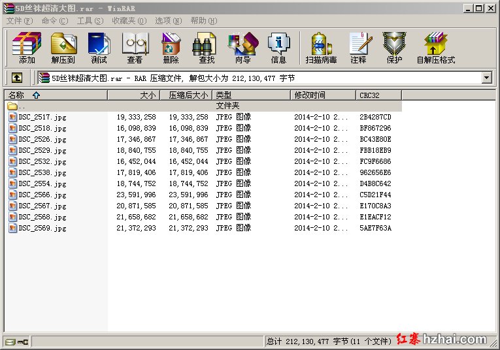Select file name DSC_2567.jpg
Image resolution: width=500 pixels, height=350 pixels.
(x=42, y=206)
